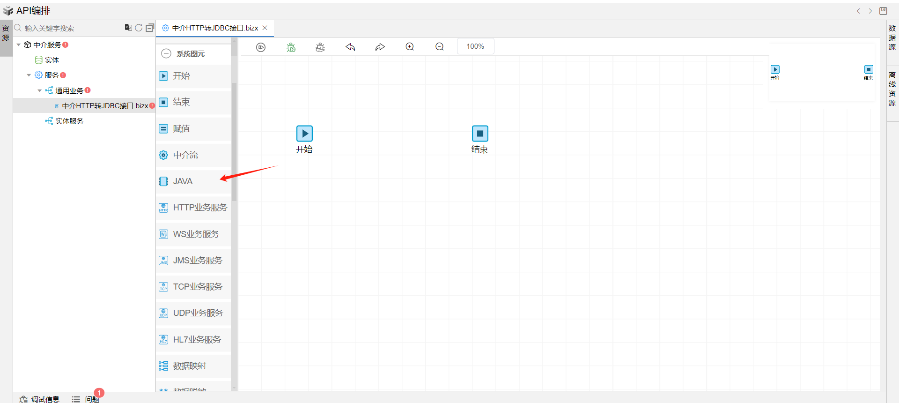Image resolution: width=899 pixels, height=403 pixels.
Task: Close the 中介HTTP转JDBC接口.bizx tab
Action: click(265, 28)
